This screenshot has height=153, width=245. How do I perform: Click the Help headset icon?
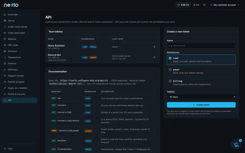click(5, 148)
